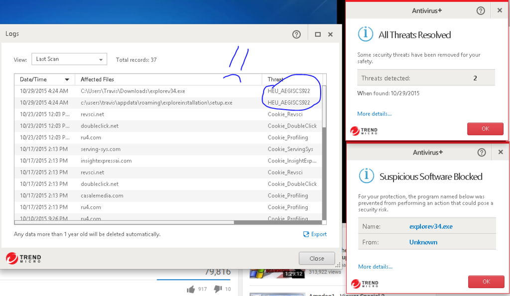This screenshot has width=510, height=296.
Task: Click help icon in All Threats Resolved popup
Action: (481, 10)
